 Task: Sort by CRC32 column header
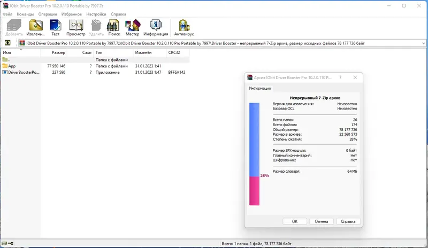178,52
